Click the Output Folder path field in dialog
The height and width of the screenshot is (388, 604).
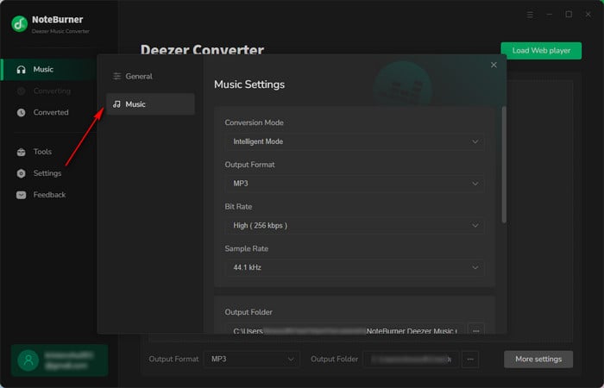click(344, 330)
